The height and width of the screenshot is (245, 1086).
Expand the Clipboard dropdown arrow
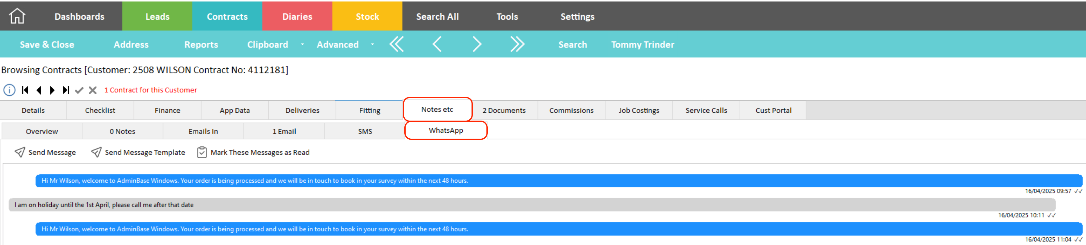point(302,45)
